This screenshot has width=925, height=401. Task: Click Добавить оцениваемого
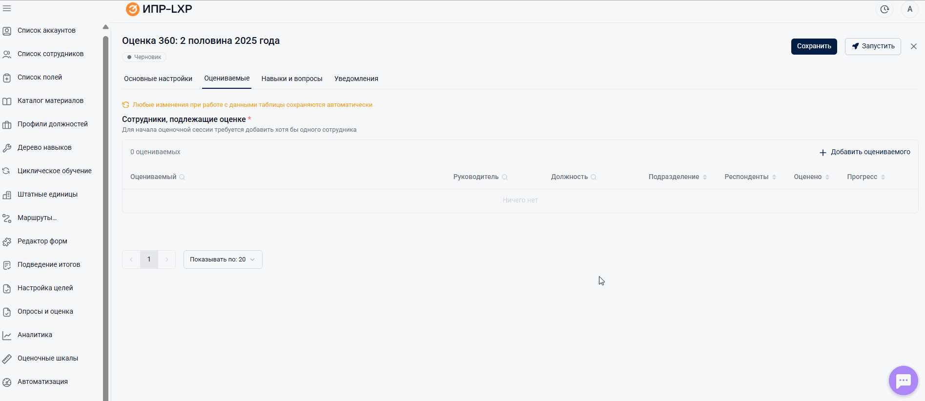[x=864, y=152]
